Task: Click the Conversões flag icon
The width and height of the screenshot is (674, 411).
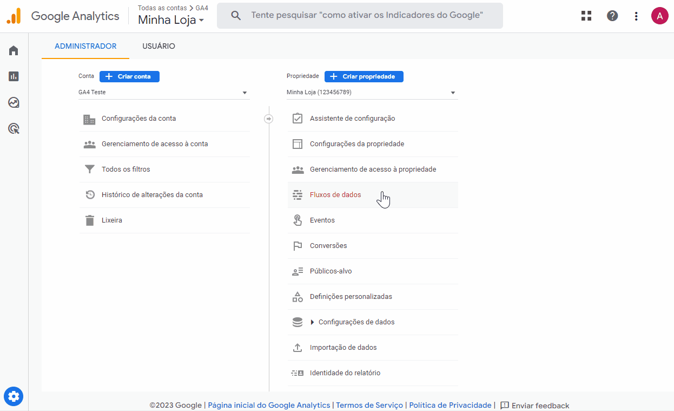Action: pyautogui.click(x=298, y=246)
